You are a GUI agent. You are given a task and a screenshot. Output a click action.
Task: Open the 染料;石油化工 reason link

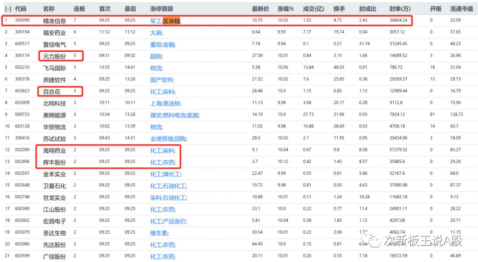click(x=169, y=198)
